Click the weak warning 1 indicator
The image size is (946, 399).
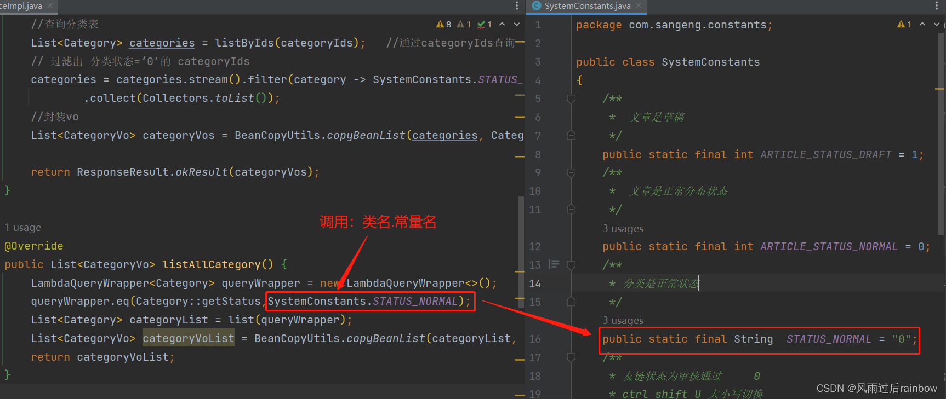[x=464, y=24]
